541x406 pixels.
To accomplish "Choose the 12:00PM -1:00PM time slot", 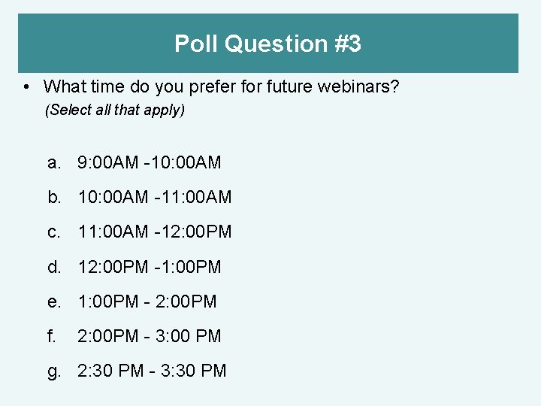I will pos(150,266).
